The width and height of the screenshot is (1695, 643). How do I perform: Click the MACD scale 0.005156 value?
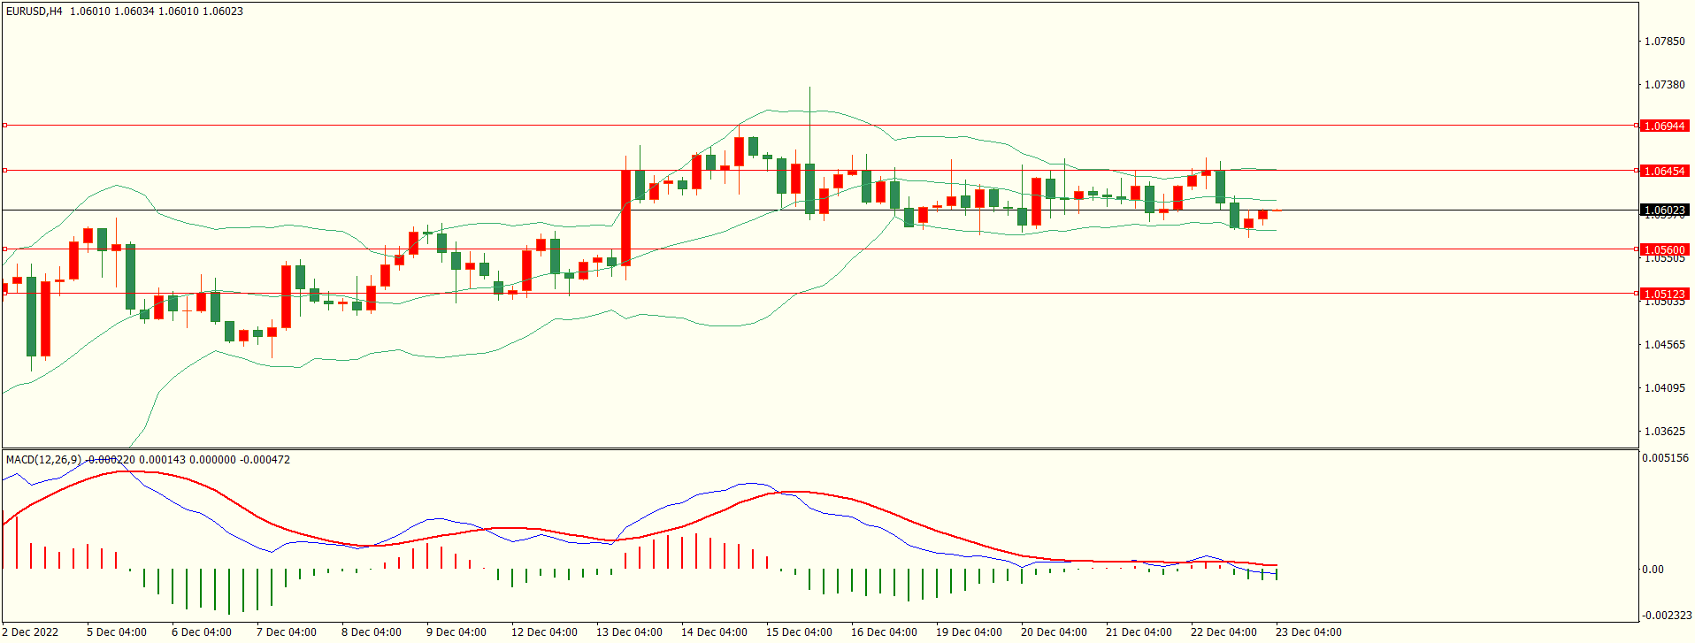click(1665, 458)
